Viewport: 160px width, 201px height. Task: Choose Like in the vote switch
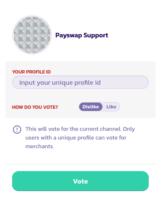(111, 107)
